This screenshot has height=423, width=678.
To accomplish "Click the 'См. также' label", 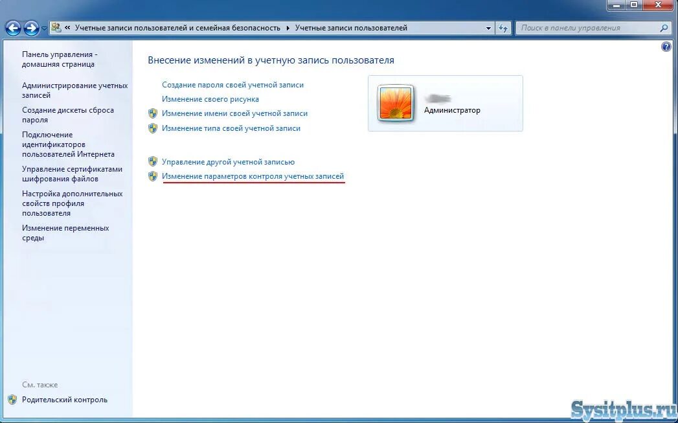I will click(x=40, y=385).
